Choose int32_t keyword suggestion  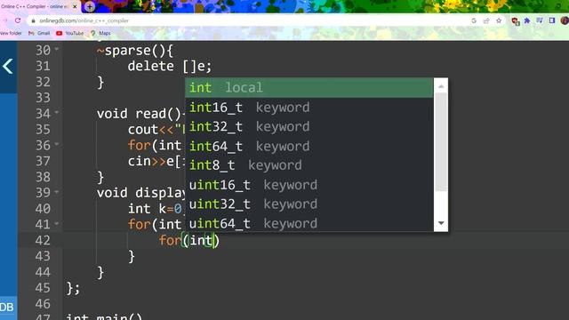coord(309,126)
